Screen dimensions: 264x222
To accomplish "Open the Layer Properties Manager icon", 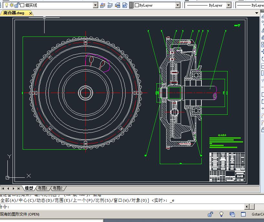I will tap(103, 5).
